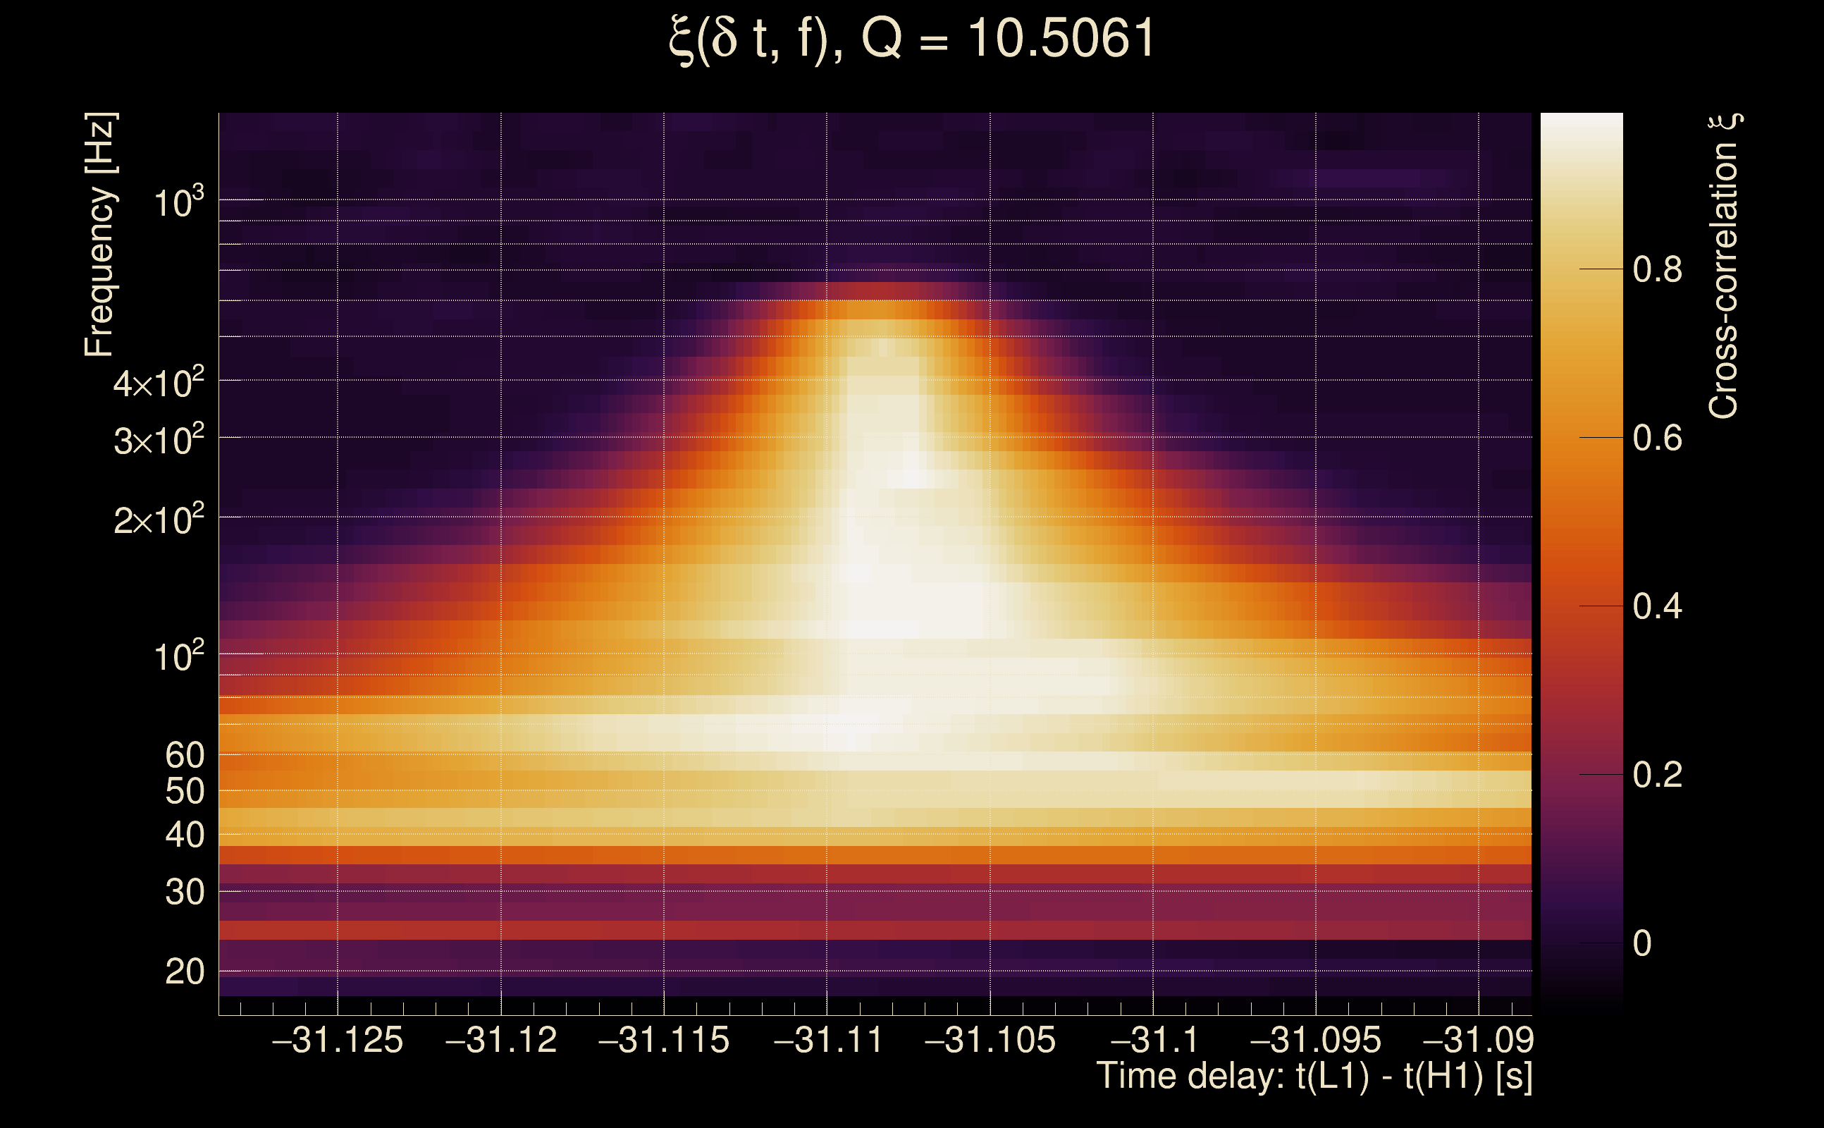Click the y-axis tick label 20
The height and width of the screenshot is (1128, 1824).
[184, 972]
